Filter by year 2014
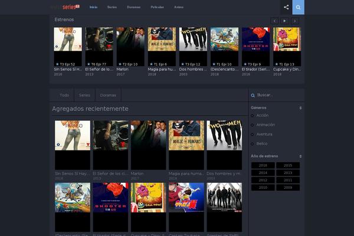354x236 pixels. click(263, 173)
